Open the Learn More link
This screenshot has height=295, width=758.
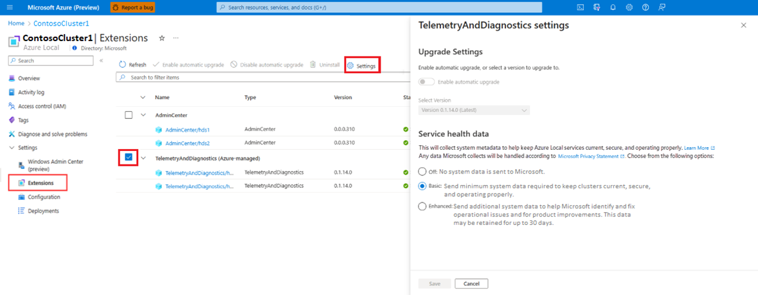coord(699,148)
